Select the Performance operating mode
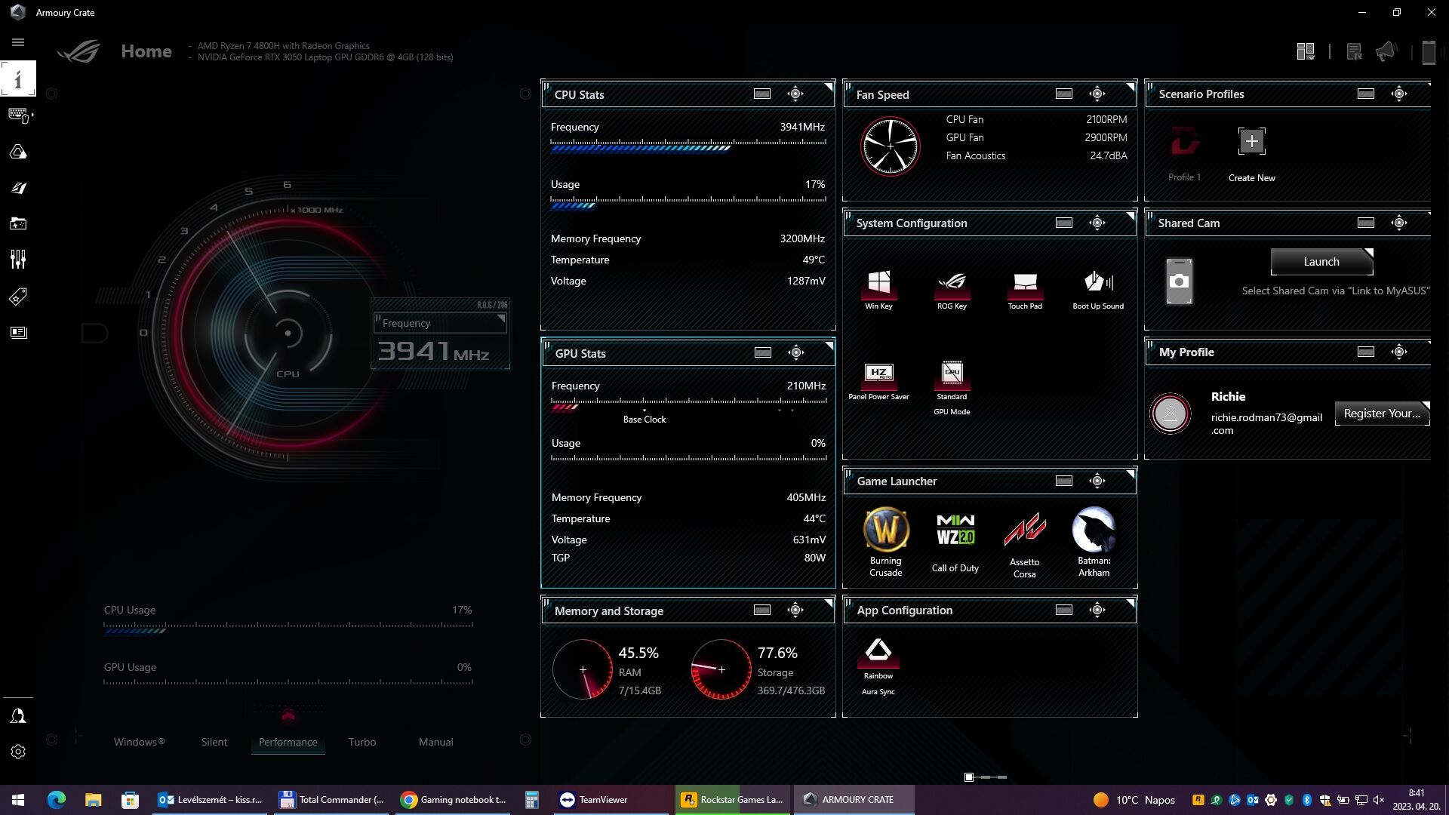This screenshot has width=1449, height=815. click(288, 742)
